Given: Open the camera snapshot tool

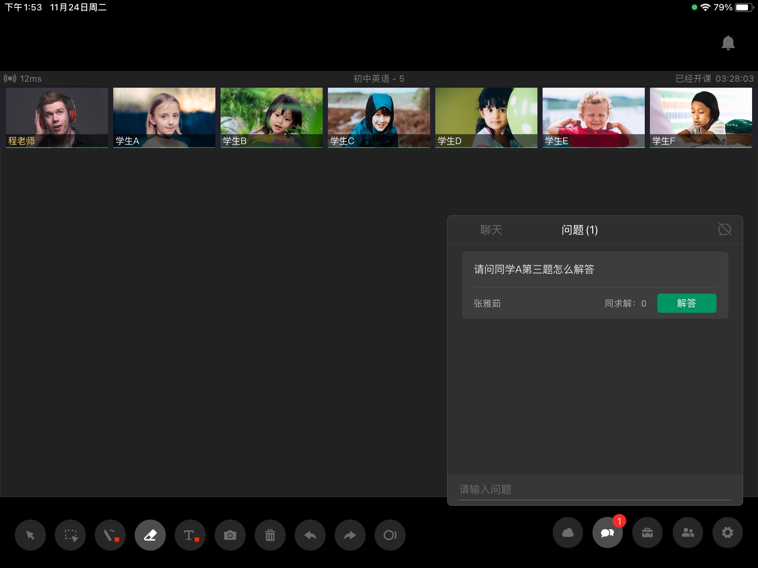Looking at the screenshot, I should (x=230, y=535).
